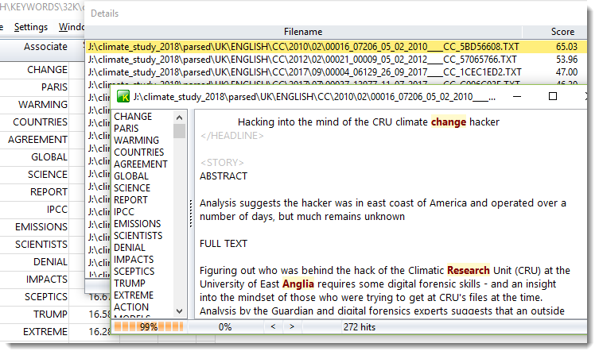Click the Details window title
Screen dimensions: 599x355
(x=105, y=14)
